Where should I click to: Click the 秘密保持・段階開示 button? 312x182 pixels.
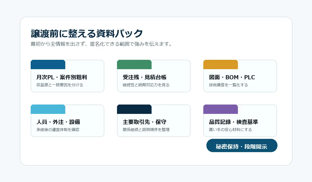click(242, 146)
